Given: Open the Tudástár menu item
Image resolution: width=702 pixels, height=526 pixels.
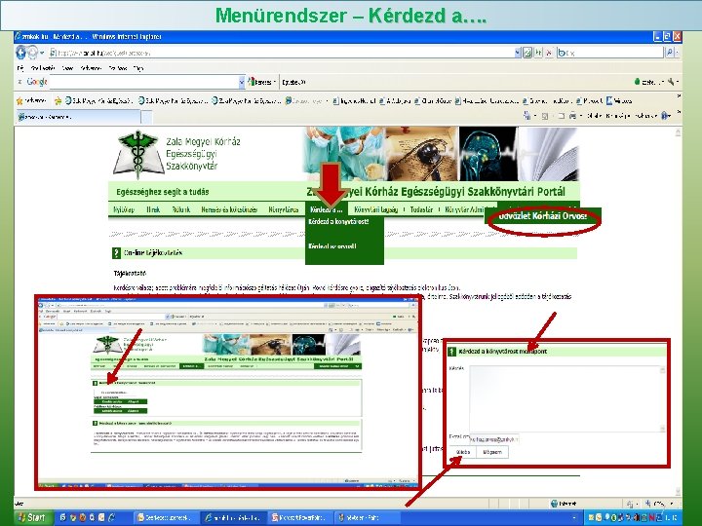Looking at the screenshot, I should click(x=421, y=209).
